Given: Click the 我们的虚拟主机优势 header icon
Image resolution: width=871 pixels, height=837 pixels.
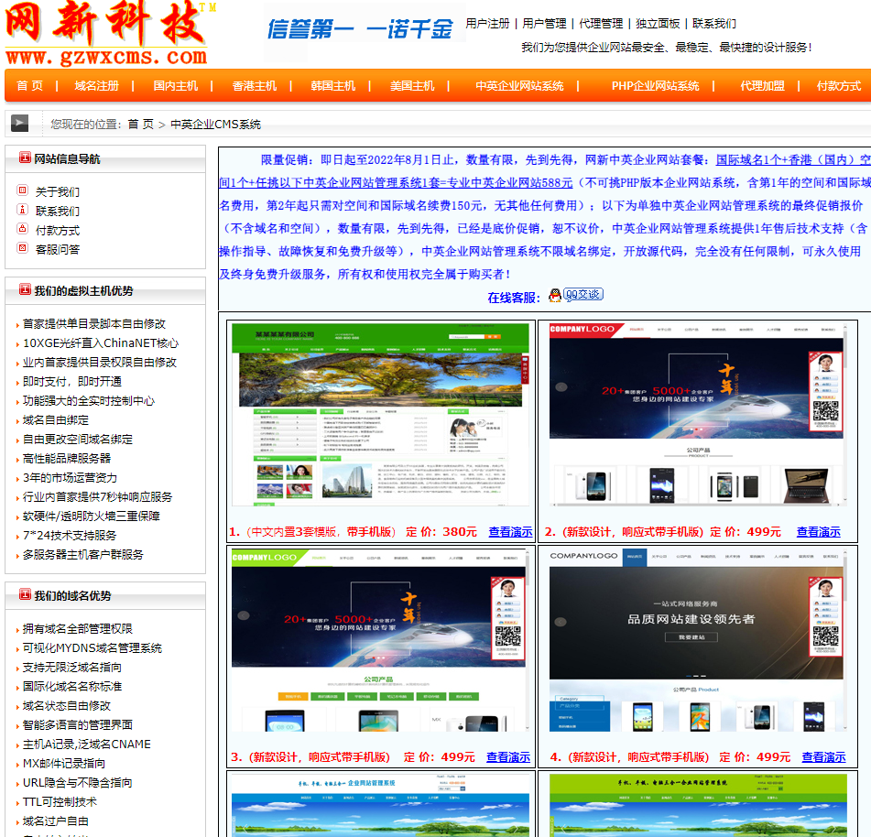Looking at the screenshot, I should click(25, 290).
